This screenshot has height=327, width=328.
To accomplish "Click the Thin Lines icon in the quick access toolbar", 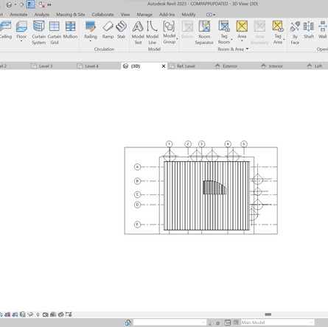I will (x=30, y=4).
